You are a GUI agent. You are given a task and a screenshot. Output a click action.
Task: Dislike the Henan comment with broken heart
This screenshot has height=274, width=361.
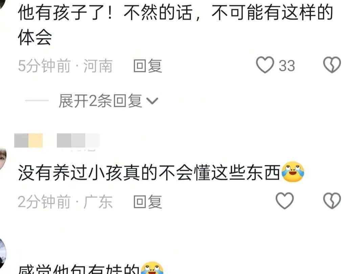point(332,65)
